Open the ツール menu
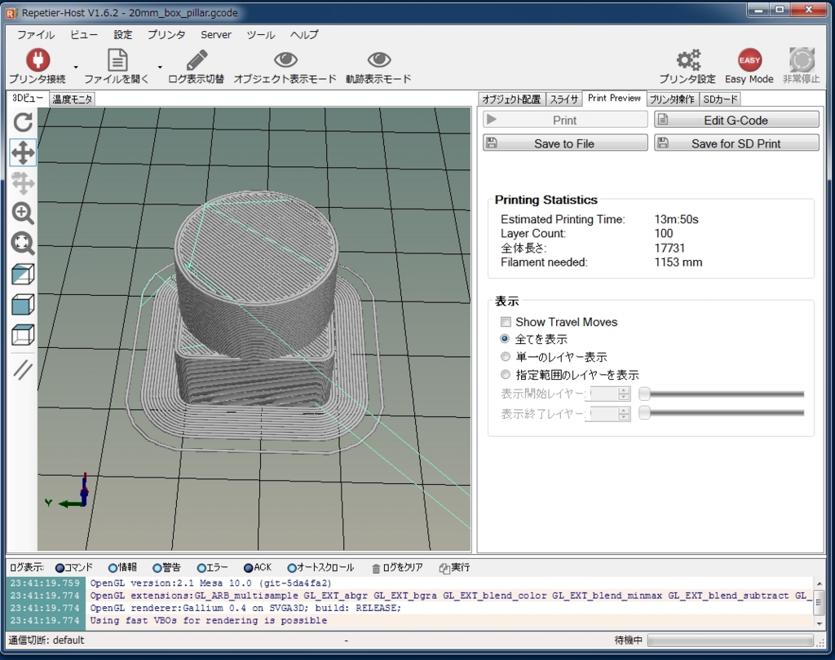The image size is (835, 660). 260,34
